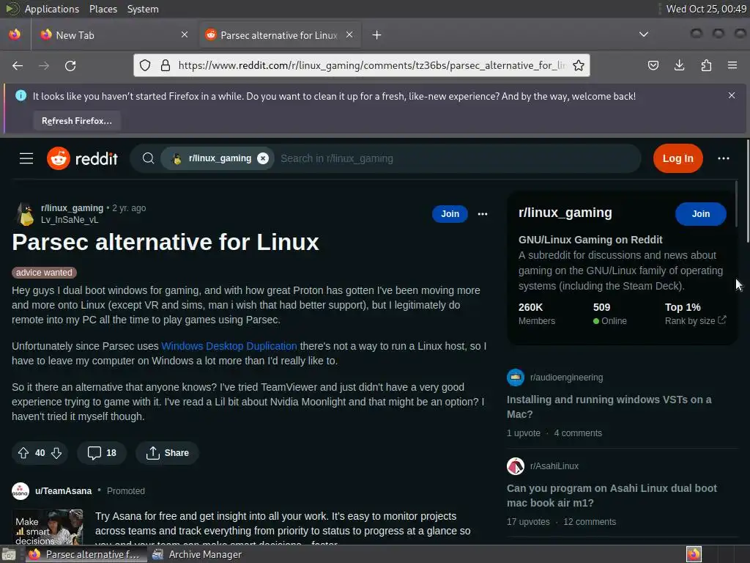Image resolution: width=750 pixels, height=563 pixels.
Task: Open r/linux_gaming link above post title
Action: 73,208
